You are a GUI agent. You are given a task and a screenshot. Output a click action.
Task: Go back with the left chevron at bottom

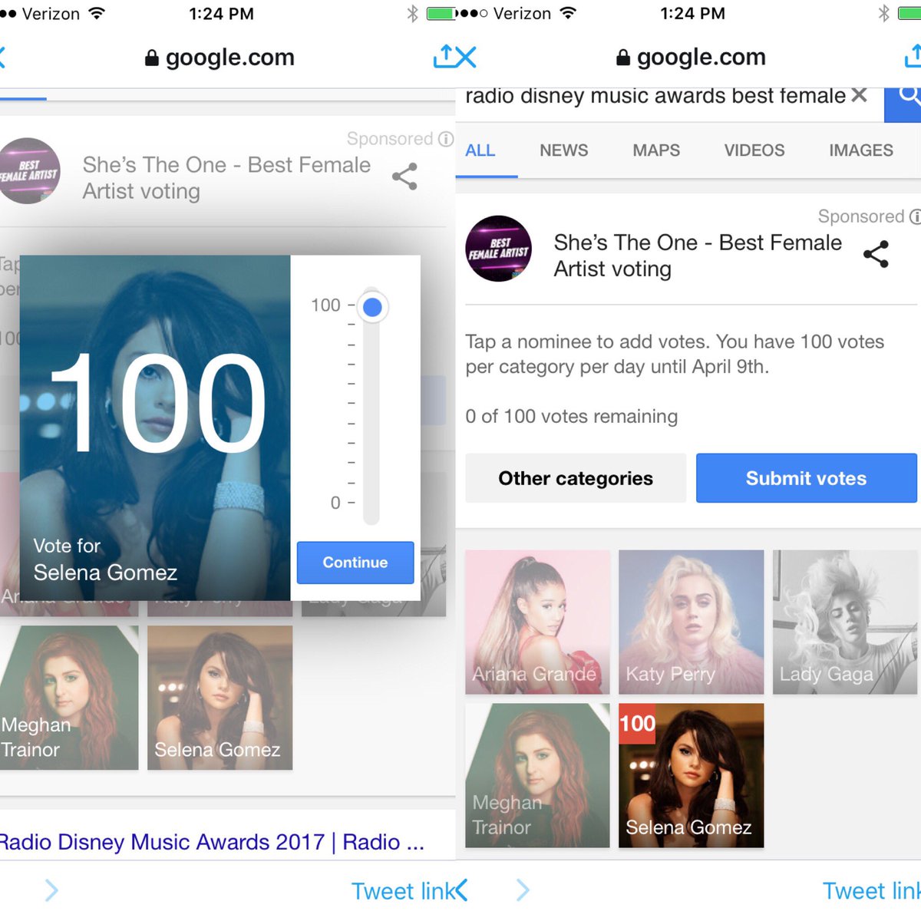point(460,890)
